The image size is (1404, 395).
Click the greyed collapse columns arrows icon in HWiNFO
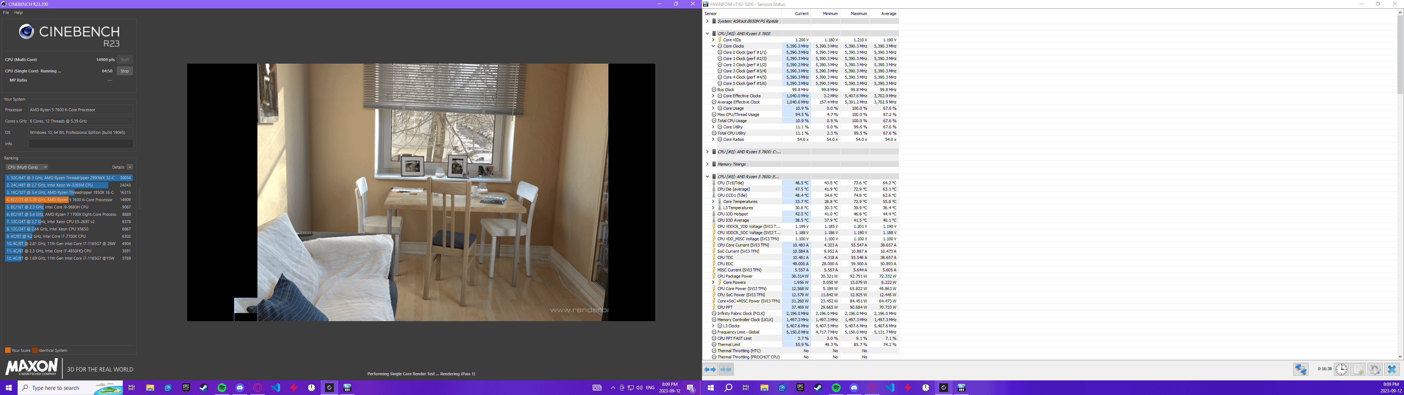coord(726,369)
